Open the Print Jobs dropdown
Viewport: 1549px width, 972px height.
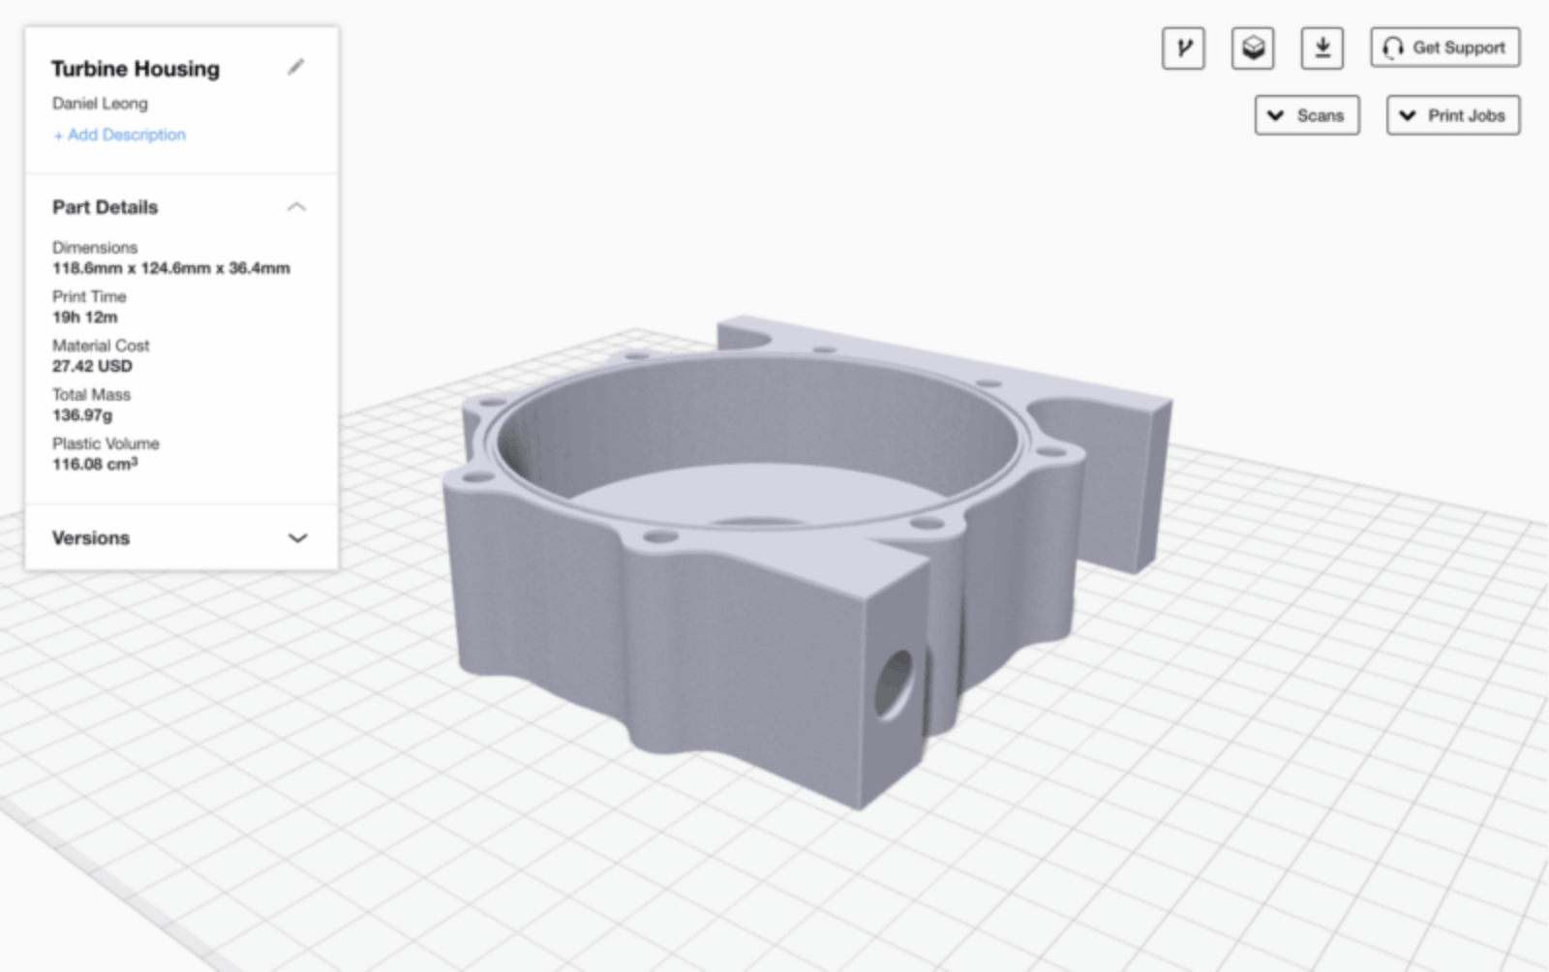pyautogui.click(x=1453, y=115)
